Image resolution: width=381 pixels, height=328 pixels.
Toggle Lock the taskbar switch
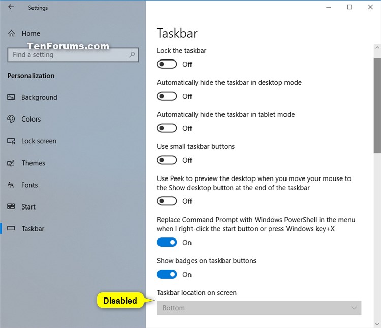167,64
